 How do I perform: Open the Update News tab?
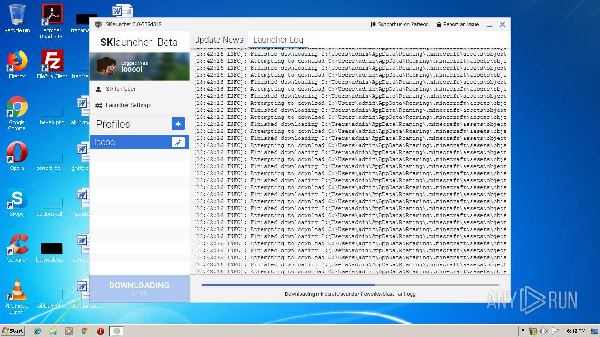218,40
